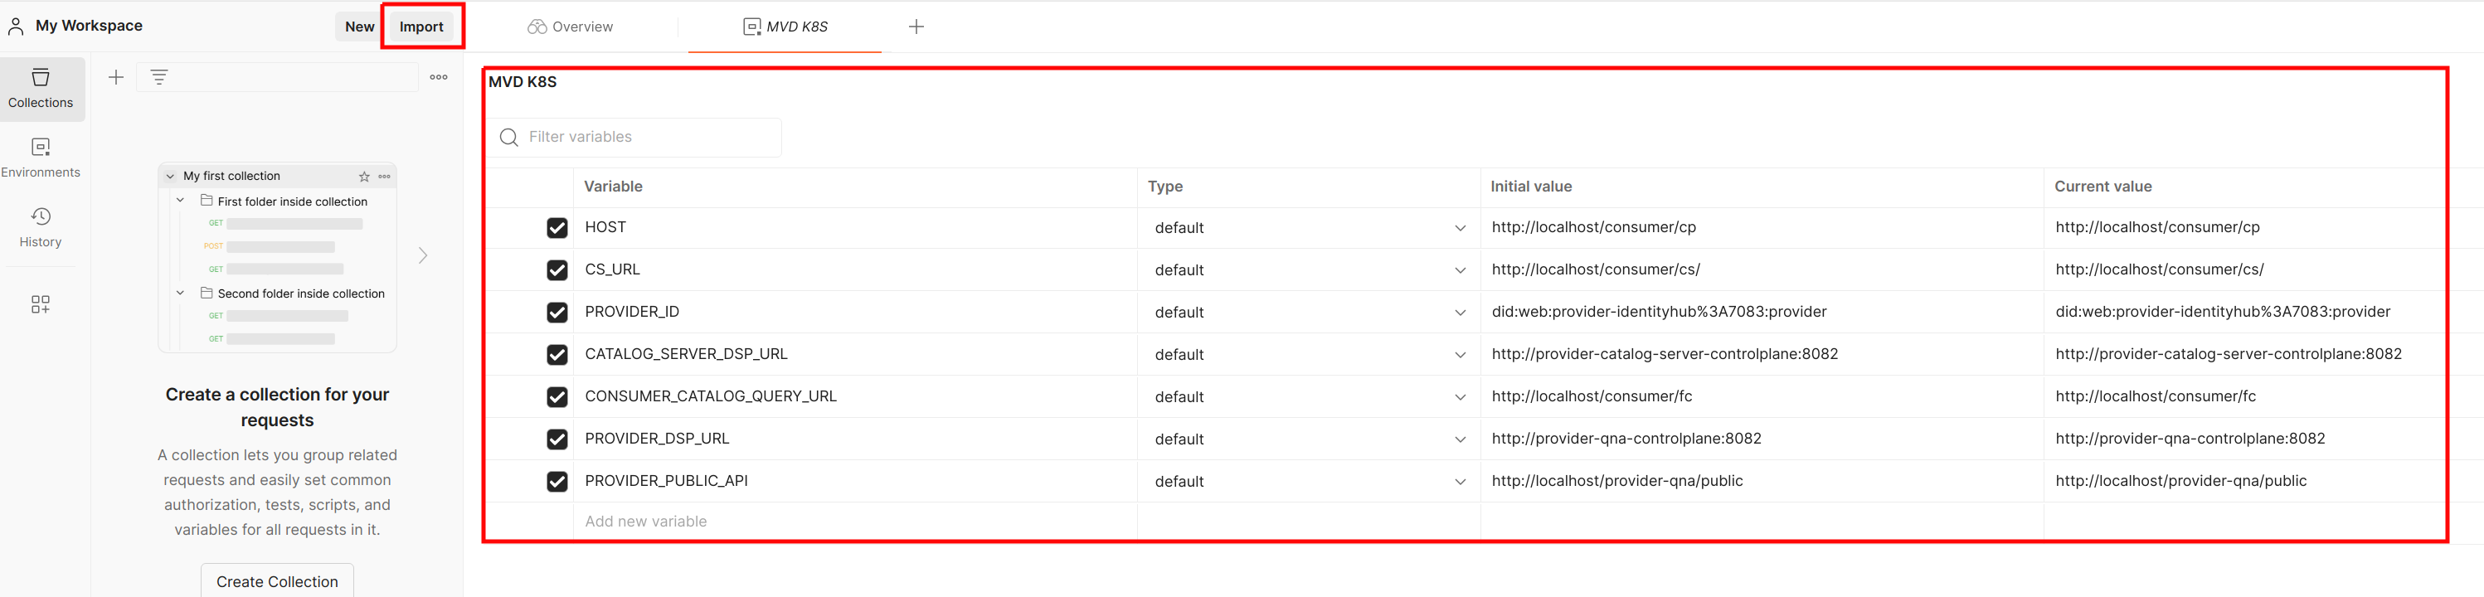The image size is (2484, 597).
Task: Click CS_URL initial value http://localhost/consumer/cs/
Action: (x=1596, y=270)
